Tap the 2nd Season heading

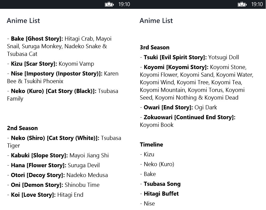(22, 128)
